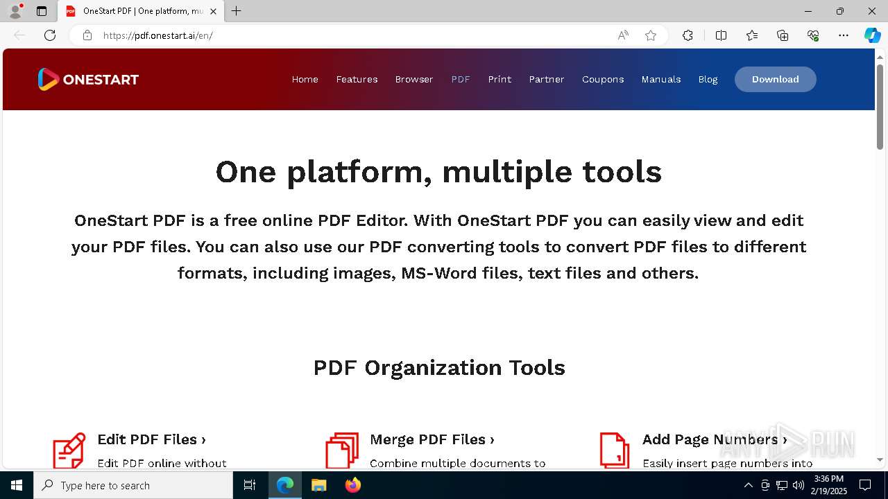Open Merge PDF Files link
This screenshot has height=499, width=888.
click(432, 439)
